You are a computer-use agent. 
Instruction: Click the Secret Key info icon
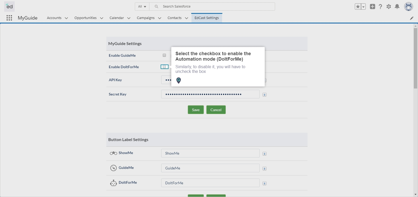click(x=264, y=94)
